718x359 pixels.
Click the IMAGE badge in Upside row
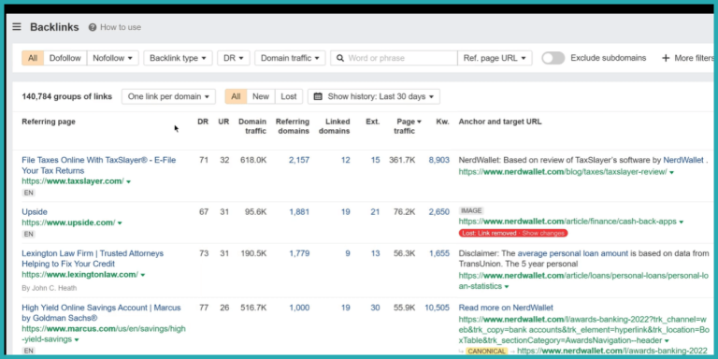coord(471,210)
